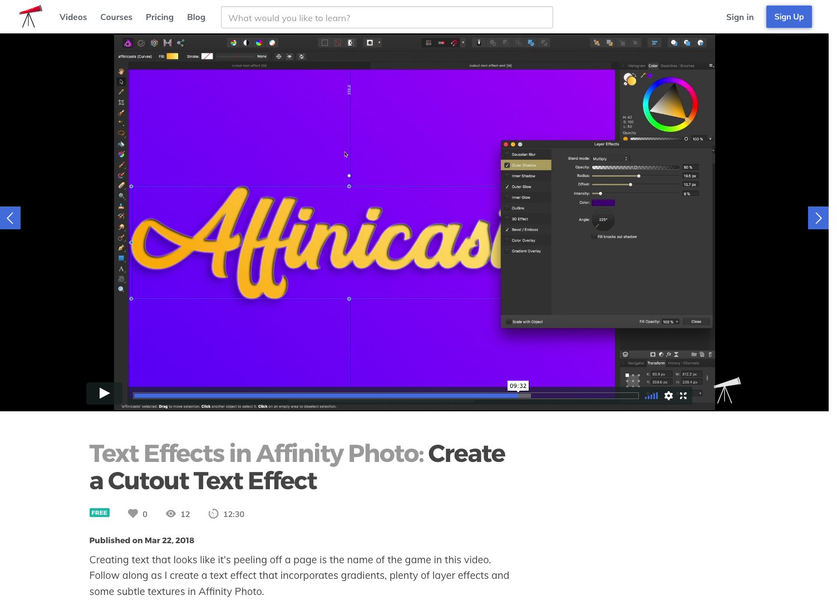Click the eyedropper in the Color panel
The image size is (837, 615).
coord(643,75)
